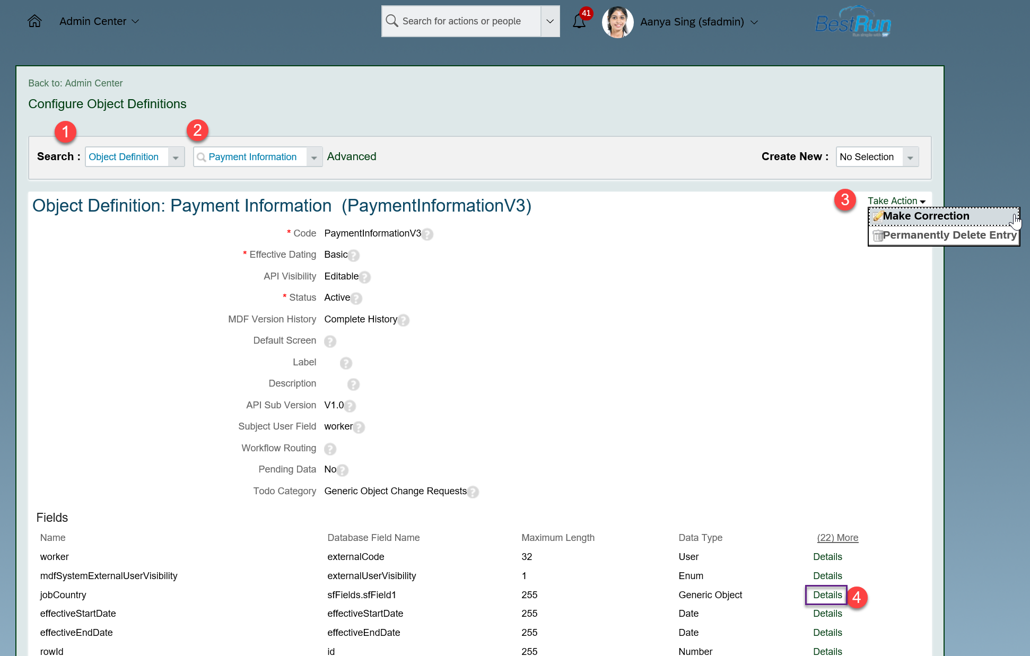Open Details for effectiveEndDate field
This screenshot has height=656, width=1030.
tap(827, 633)
